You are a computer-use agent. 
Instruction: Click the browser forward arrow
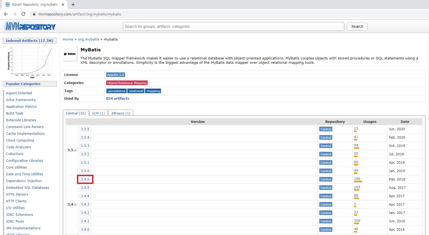[15, 14]
